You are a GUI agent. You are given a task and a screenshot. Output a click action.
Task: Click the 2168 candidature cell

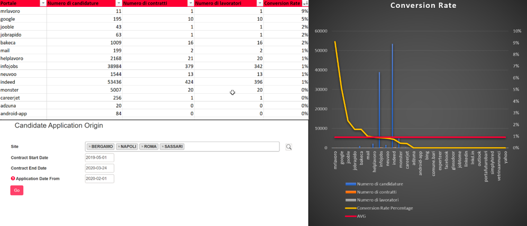click(x=85, y=59)
